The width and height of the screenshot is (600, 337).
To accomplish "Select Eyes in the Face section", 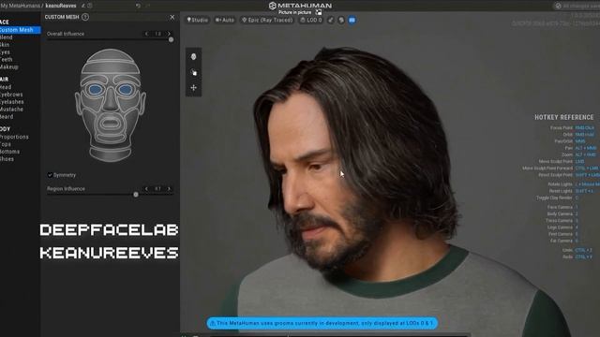I will coord(6,52).
